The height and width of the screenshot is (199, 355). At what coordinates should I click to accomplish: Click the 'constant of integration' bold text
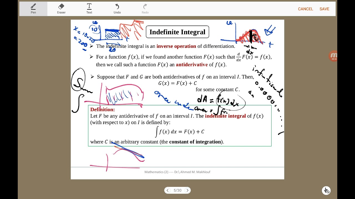click(x=195, y=142)
